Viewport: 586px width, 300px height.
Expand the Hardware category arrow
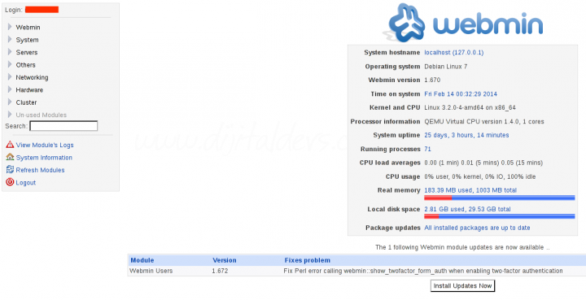pos(10,89)
